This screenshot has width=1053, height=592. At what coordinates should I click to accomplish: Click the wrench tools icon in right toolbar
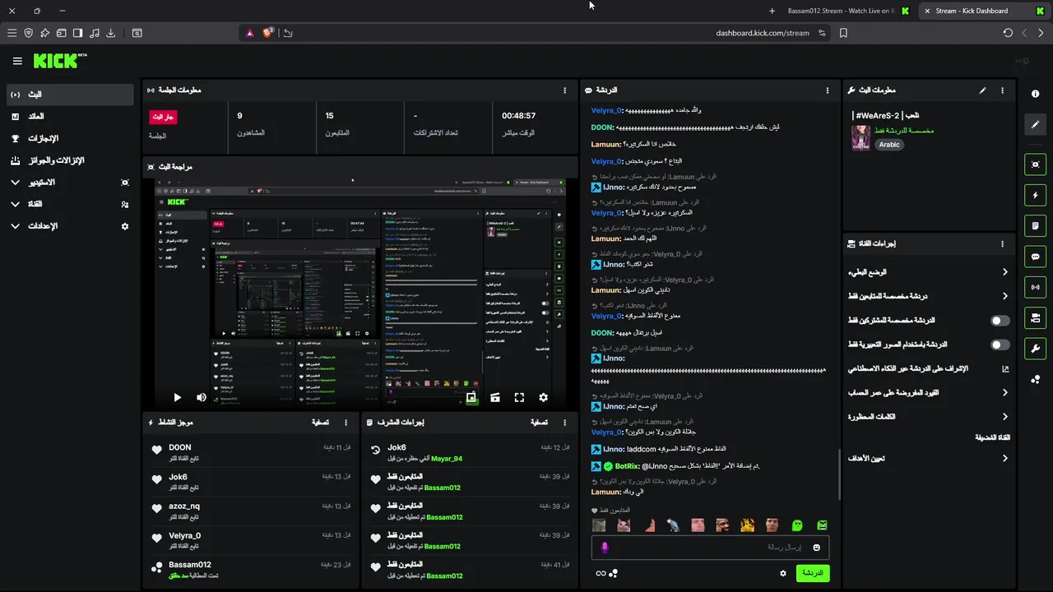[1036, 349]
